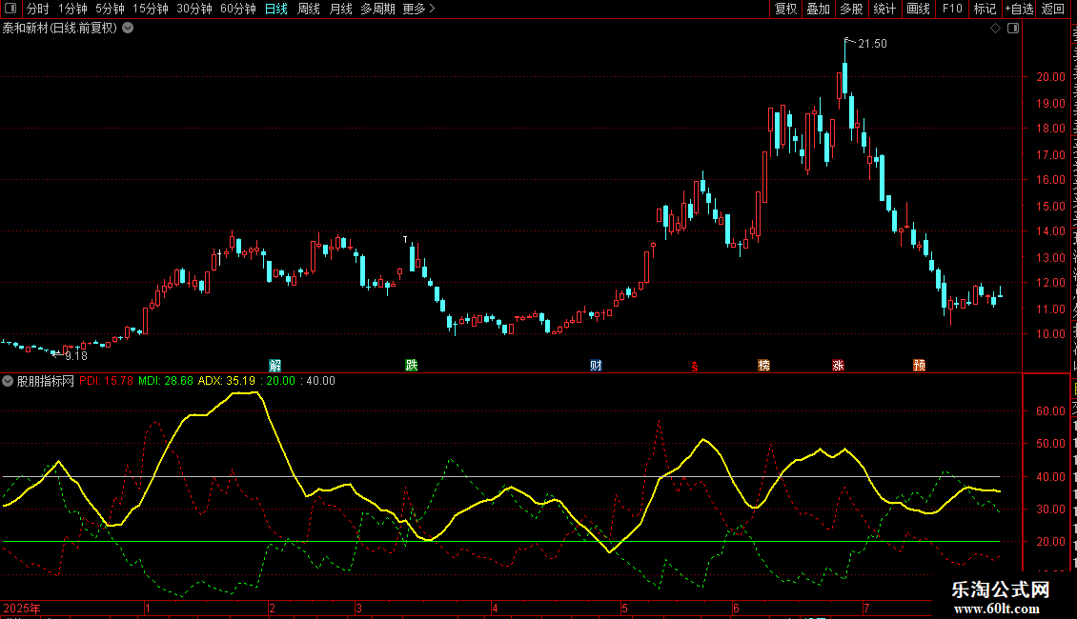
Task: Click the 9.18 low price label
Action: [76, 355]
